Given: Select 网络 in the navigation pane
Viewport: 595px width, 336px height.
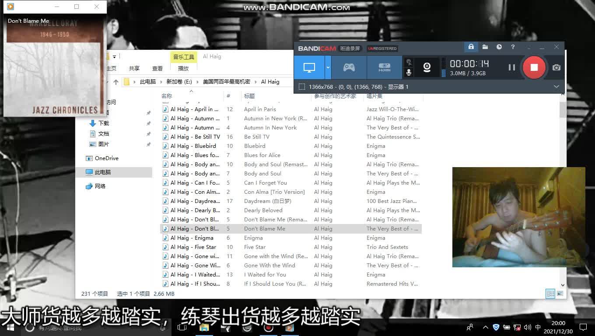Looking at the screenshot, I should coord(100,186).
